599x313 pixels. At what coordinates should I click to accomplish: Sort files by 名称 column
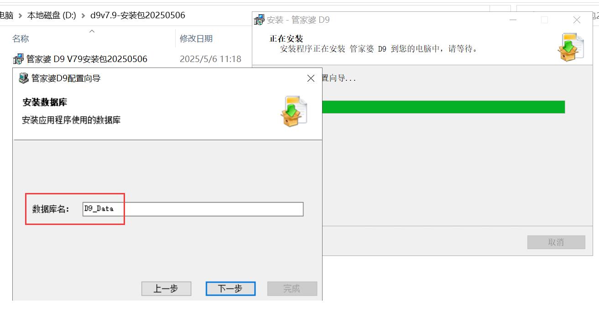[x=21, y=39]
